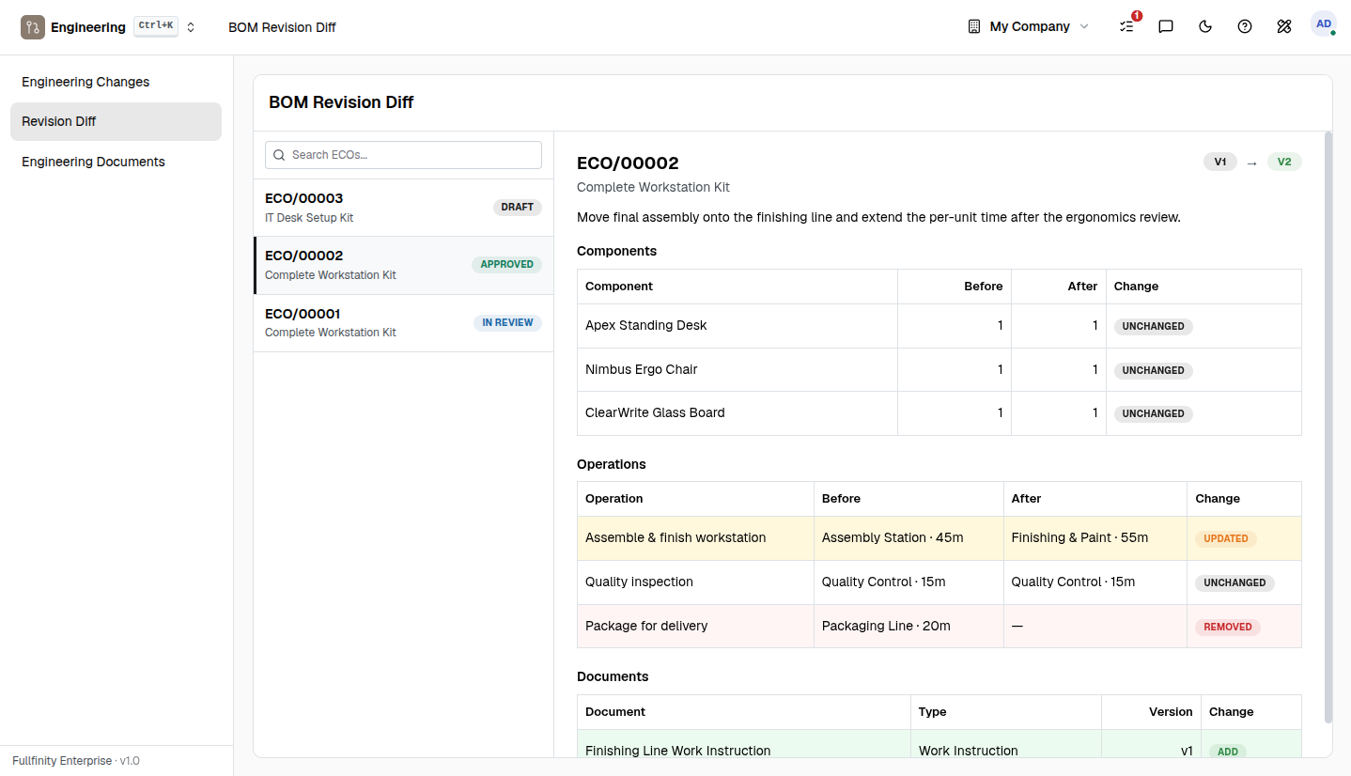Open Engineering Documents in the sidebar

(116, 162)
